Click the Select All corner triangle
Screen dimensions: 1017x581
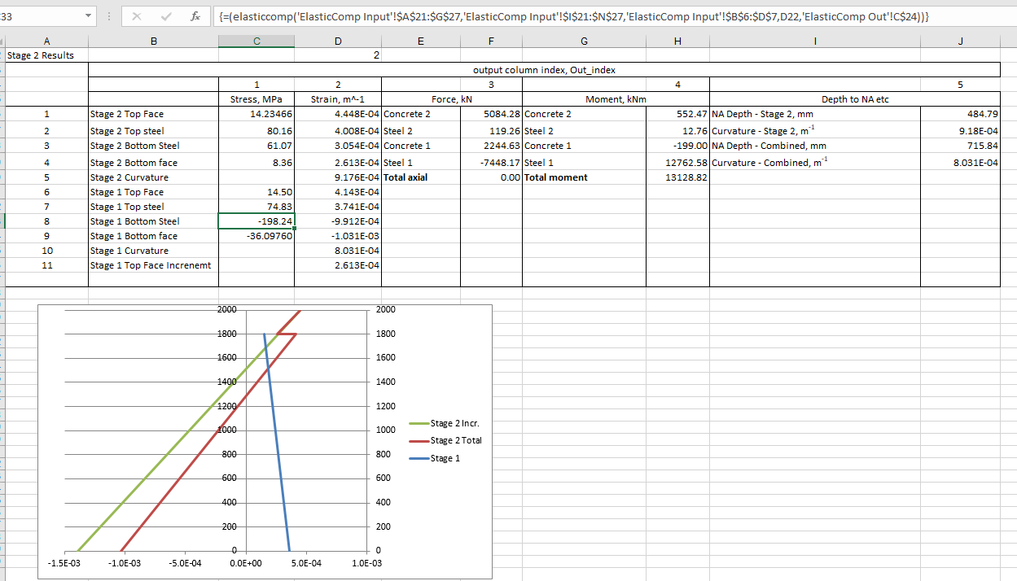pos(2,41)
